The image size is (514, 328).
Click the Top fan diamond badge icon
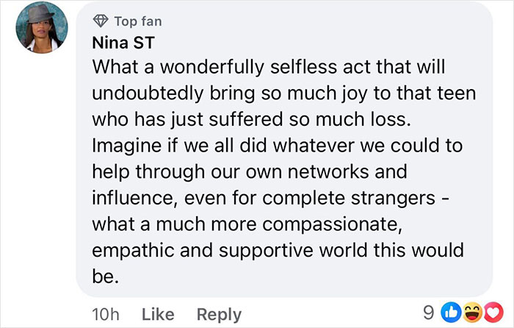[99, 20]
